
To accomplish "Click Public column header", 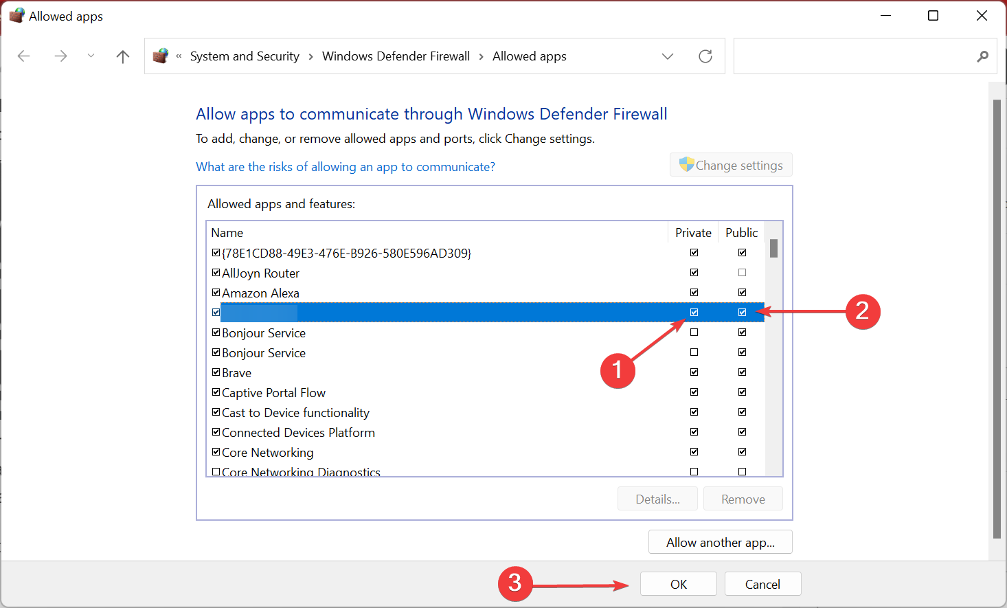I will [742, 233].
